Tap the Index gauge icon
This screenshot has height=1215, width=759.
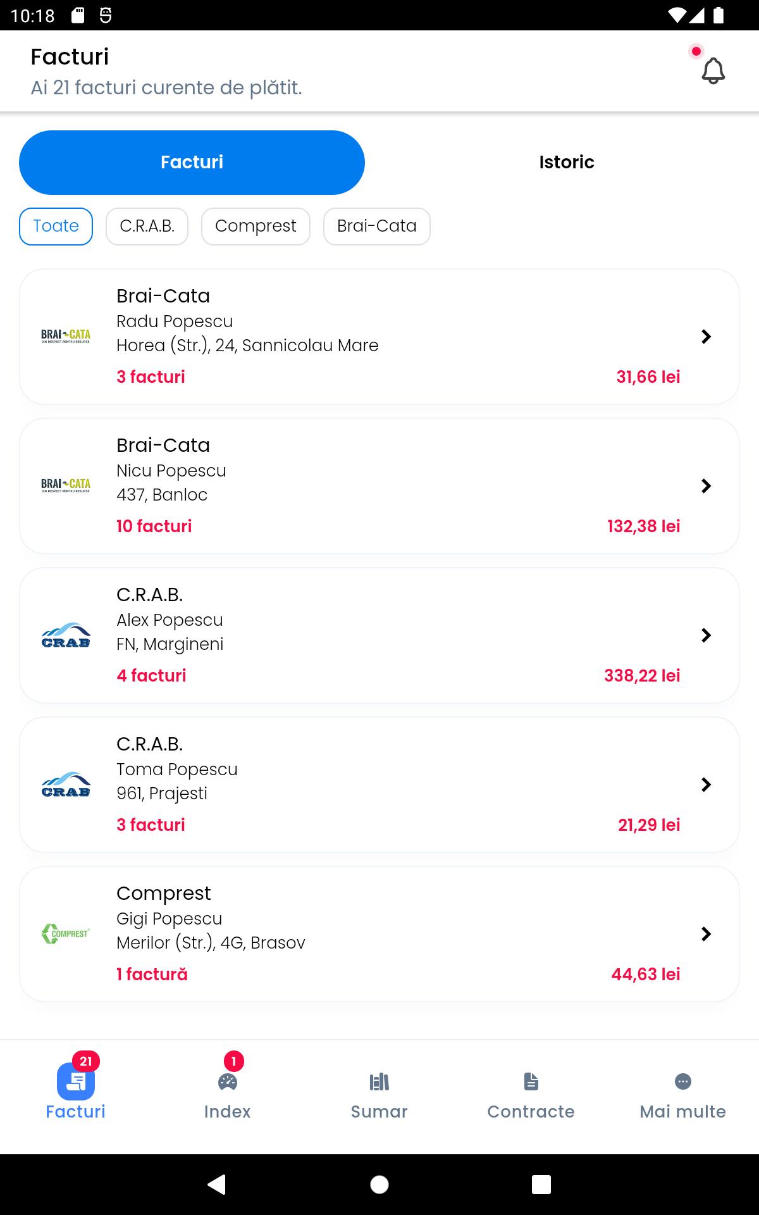pos(228,1081)
